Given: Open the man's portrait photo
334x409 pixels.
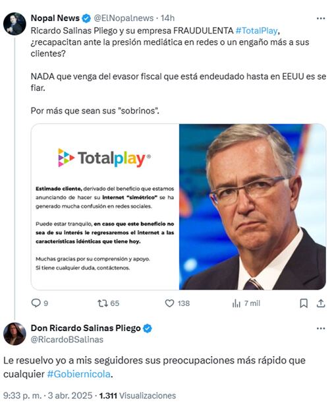Looking at the screenshot, I should point(252,207).
